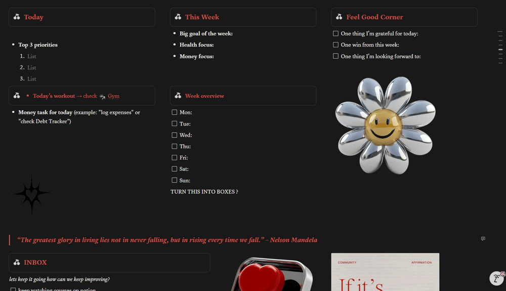Click the 'INBOX' heading text
Viewport: 506px width, 291px height.
(35, 262)
